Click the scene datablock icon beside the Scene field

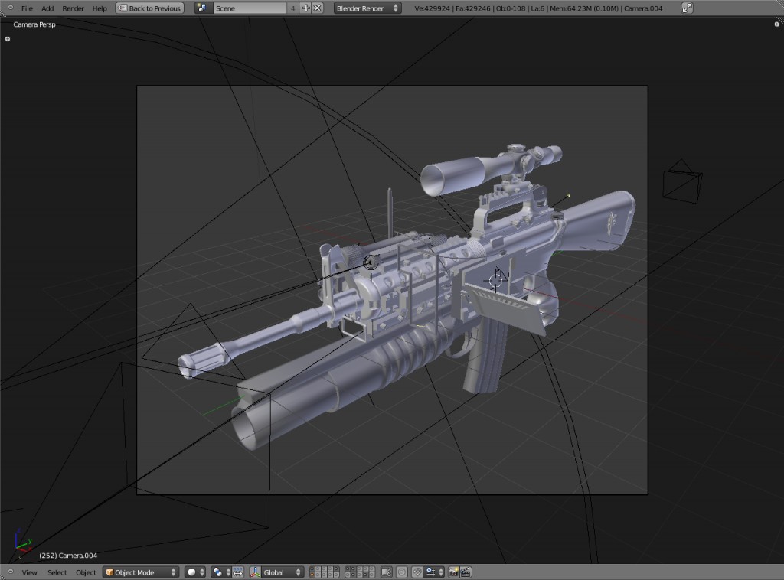pyautogui.click(x=201, y=8)
